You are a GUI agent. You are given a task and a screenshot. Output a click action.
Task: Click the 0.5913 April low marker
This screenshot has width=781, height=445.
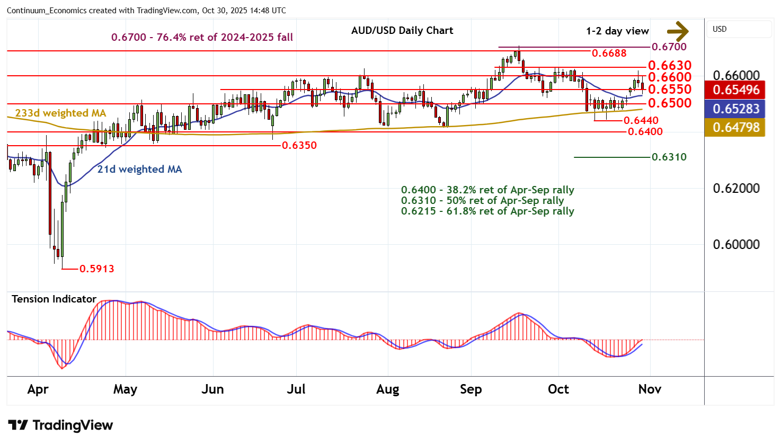[96, 269]
